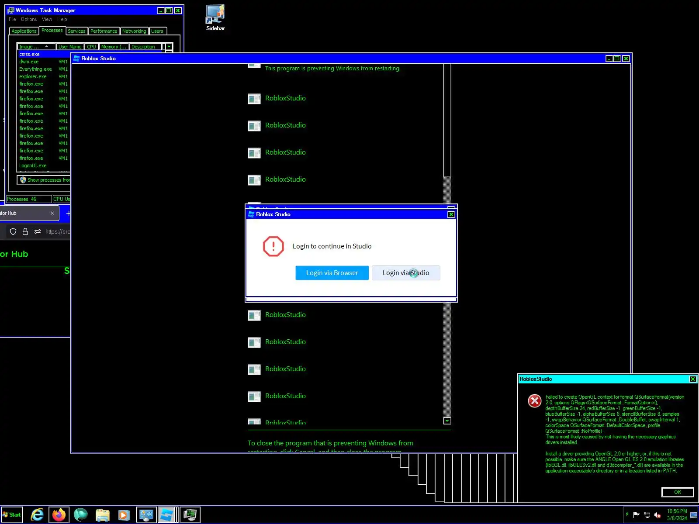Click the taskbar clock showing 10:56 PM

click(677, 515)
